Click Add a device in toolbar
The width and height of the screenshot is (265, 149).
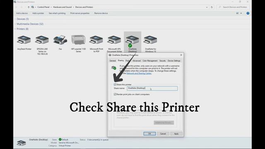pyautogui.click(x=22, y=13)
